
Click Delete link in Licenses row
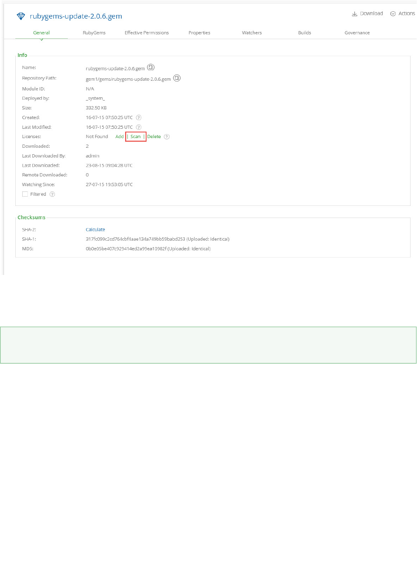pos(154,136)
